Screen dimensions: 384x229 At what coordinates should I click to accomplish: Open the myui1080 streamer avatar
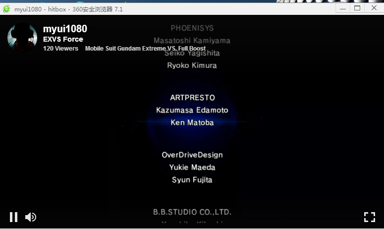(x=22, y=38)
